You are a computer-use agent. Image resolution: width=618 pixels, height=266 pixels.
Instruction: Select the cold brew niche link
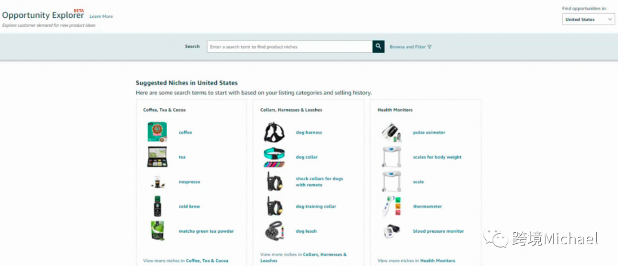tap(189, 207)
